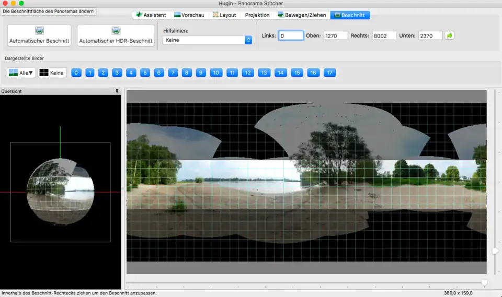Screen dimensions: 502x297
Task: Show all images with Alle button
Action: pos(21,73)
